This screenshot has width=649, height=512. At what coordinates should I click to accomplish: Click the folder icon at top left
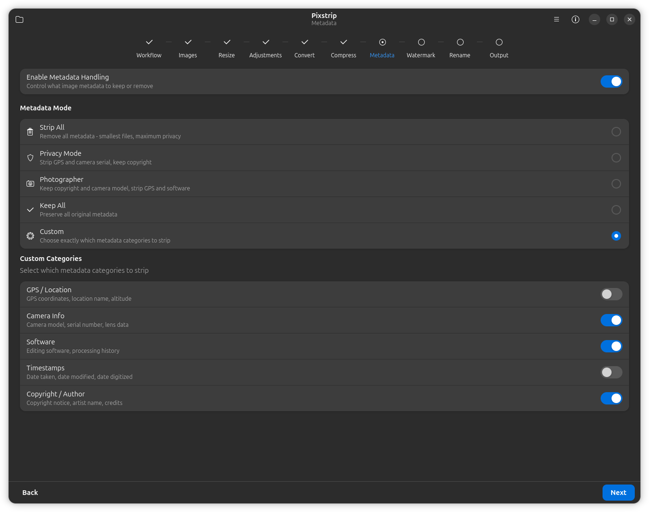pyautogui.click(x=19, y=19)
